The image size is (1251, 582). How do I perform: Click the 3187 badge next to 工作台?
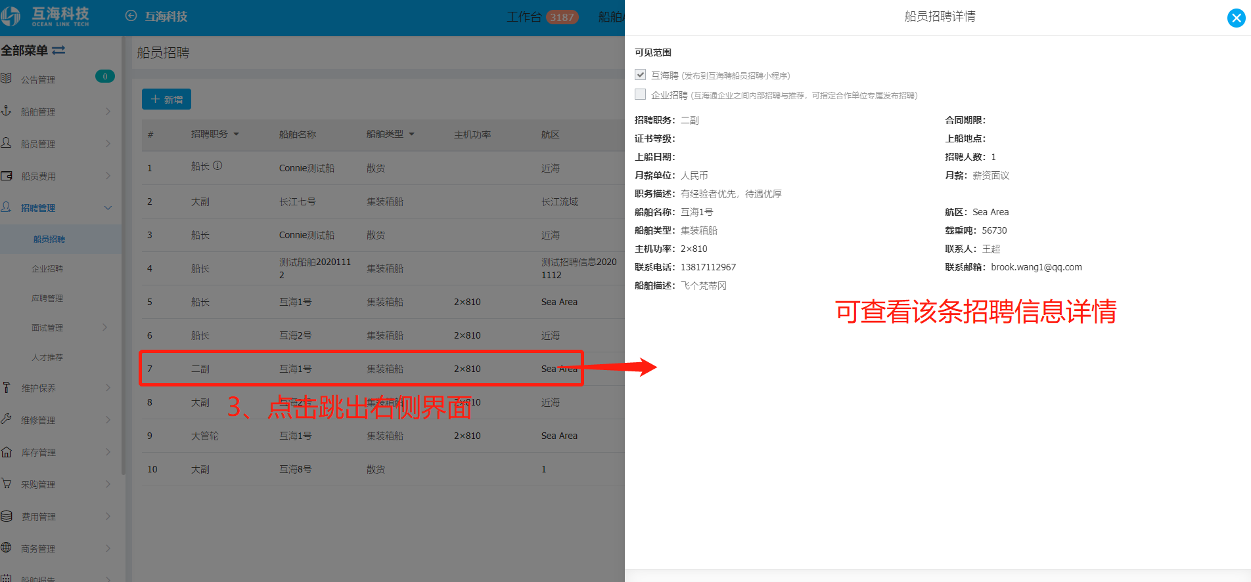click(x=562, y=17)
